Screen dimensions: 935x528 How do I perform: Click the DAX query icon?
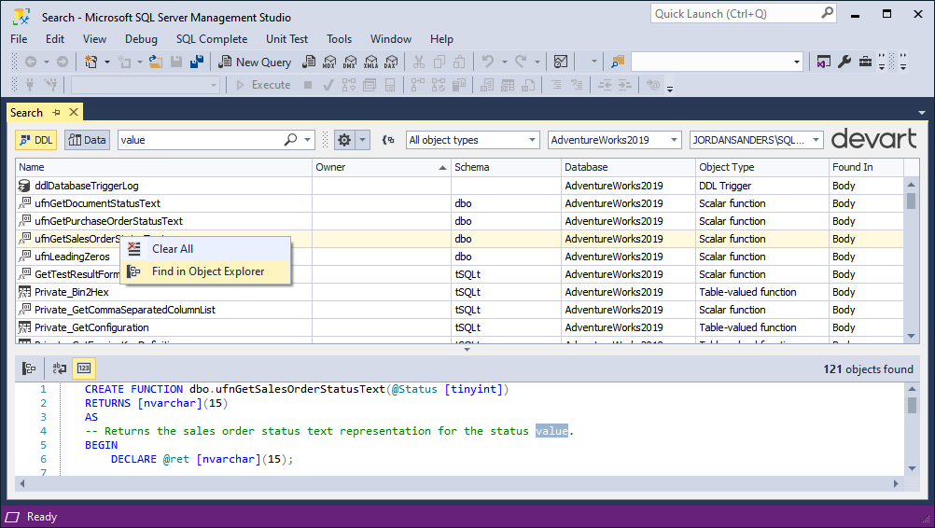tap(391, 62)
